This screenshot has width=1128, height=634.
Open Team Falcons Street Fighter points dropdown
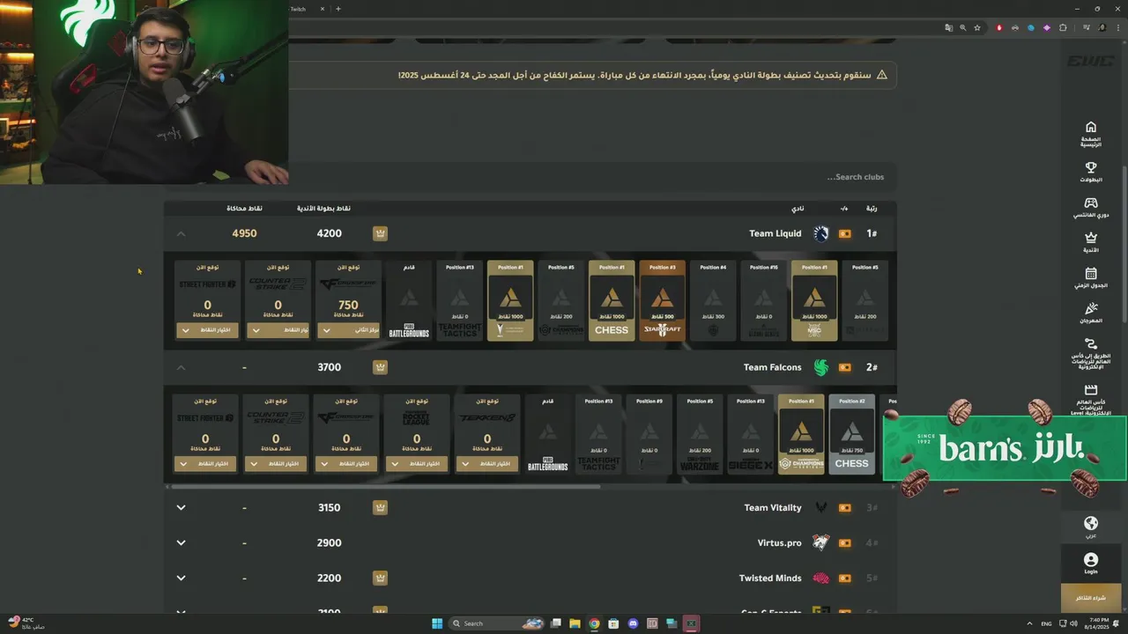coord(205,464)
